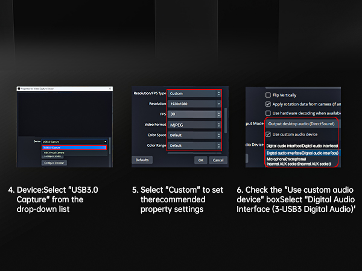
Task: Open the Resolution 1920x1080 combo box
Action: pos(194,104)
